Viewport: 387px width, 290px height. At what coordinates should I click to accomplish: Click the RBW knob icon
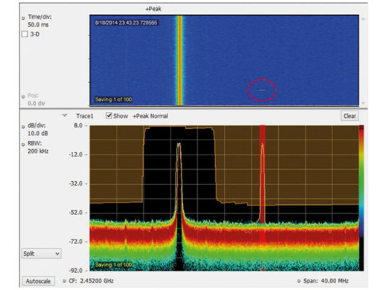pos(24,143)
